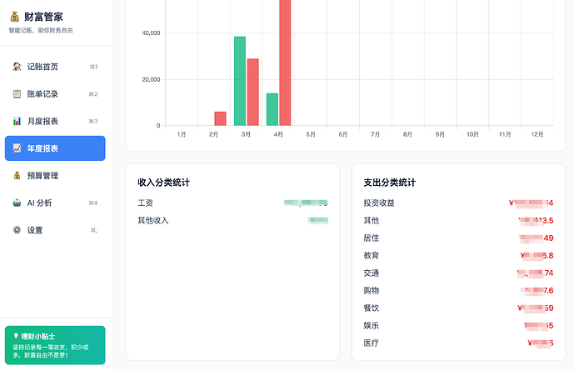The width and height of the screenshot is (574, 371).
Task: Open the AI 分析 page
Action: tap(55, 203)
